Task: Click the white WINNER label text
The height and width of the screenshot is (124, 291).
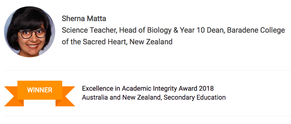Action: coord(40,90)
